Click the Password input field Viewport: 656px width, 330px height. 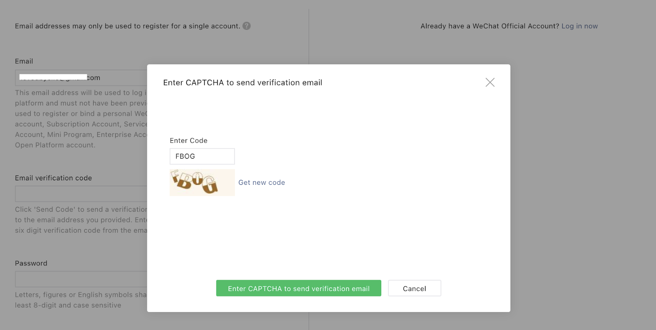81,279
